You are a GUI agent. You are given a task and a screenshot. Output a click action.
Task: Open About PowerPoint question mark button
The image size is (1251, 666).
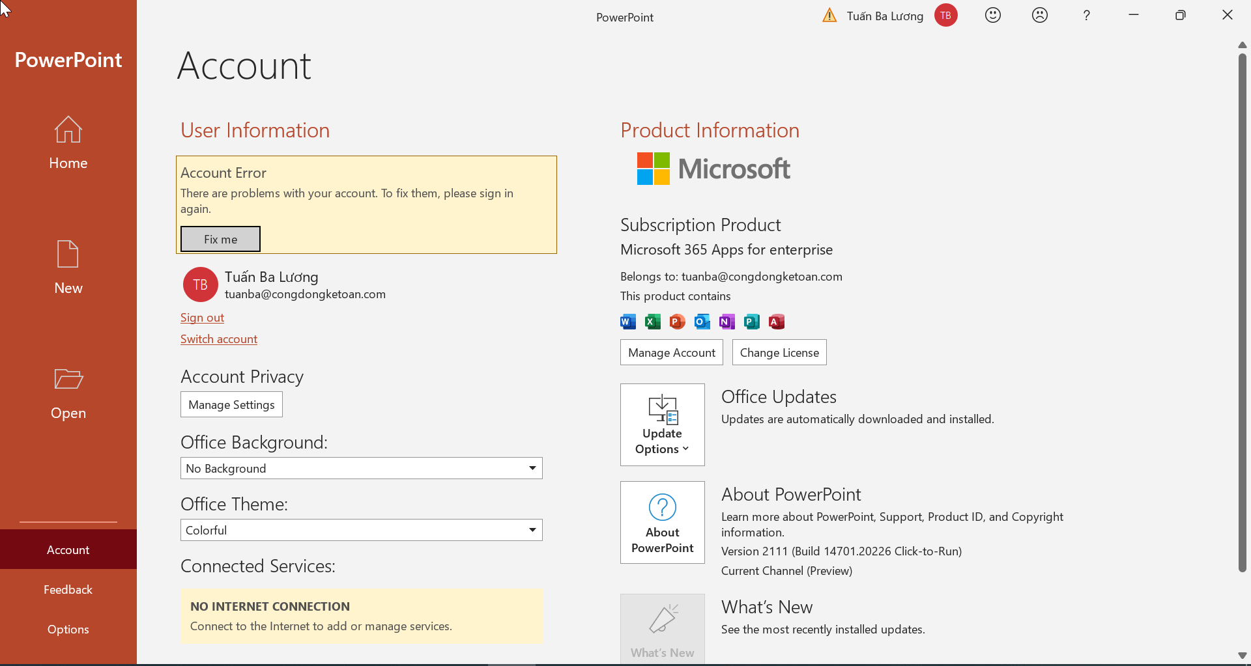tap(663, 522)
